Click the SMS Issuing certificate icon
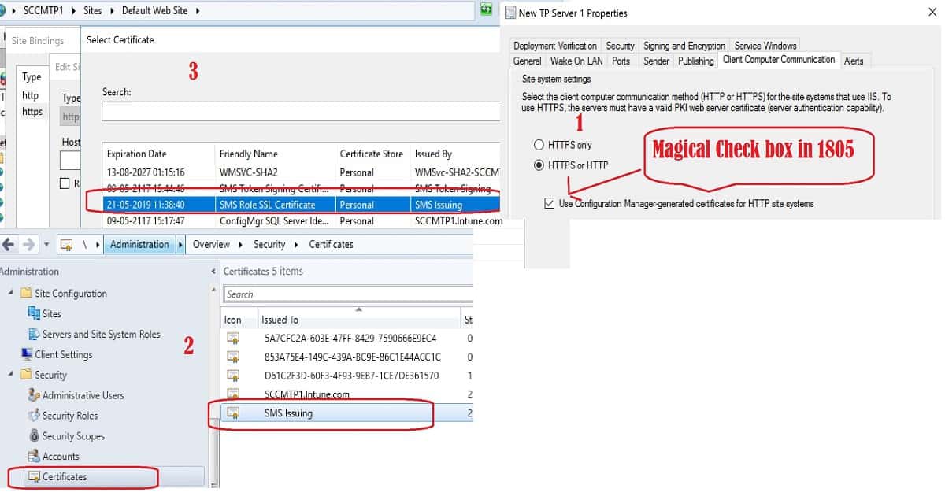This screenshot has width=945, height=496. (233, 413)
